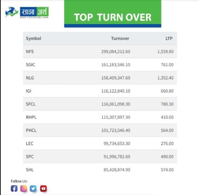This screenshot has height=195, width=199.
Task: Click the IGI symbol
Action: [x=29, y=91]
